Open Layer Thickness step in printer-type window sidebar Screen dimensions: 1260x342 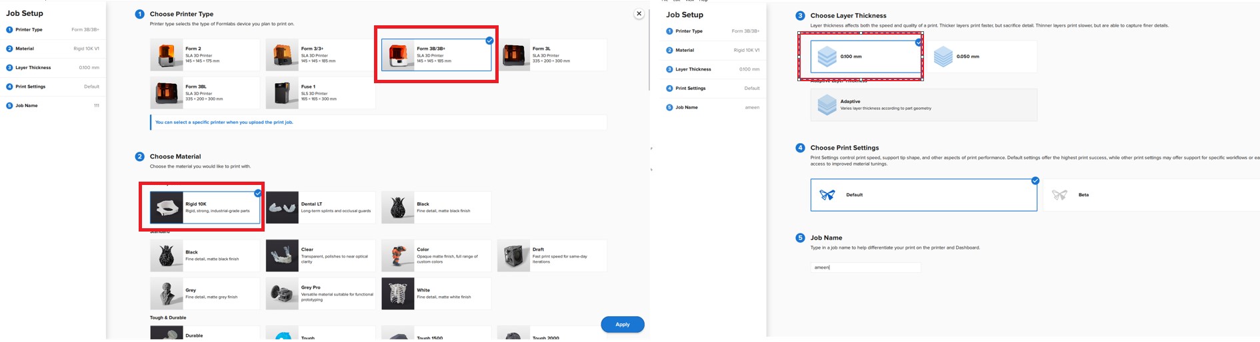[x=53, y=67]
